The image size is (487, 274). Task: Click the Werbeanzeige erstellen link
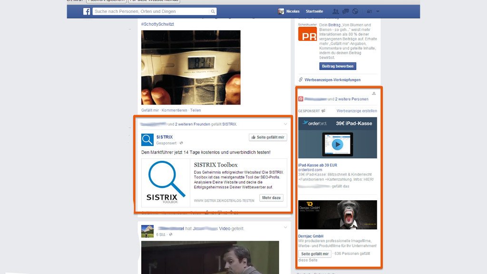[x=357, y=111]
